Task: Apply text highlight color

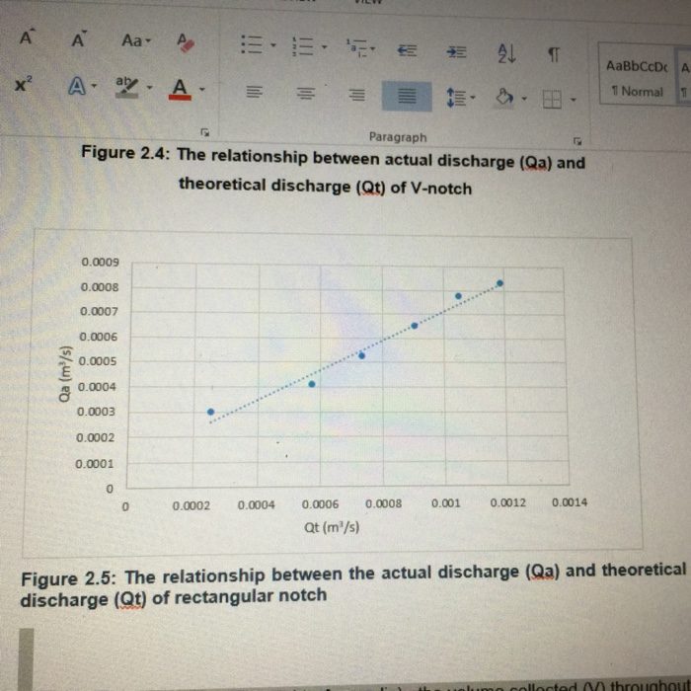Action: click(127, 87)
